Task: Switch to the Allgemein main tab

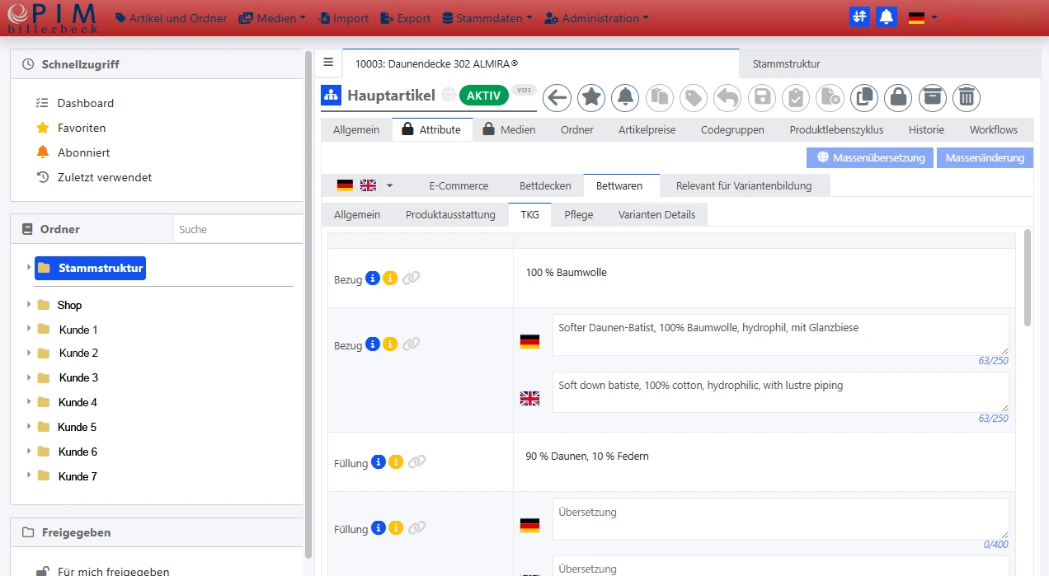Action: (x=356, y=129)
